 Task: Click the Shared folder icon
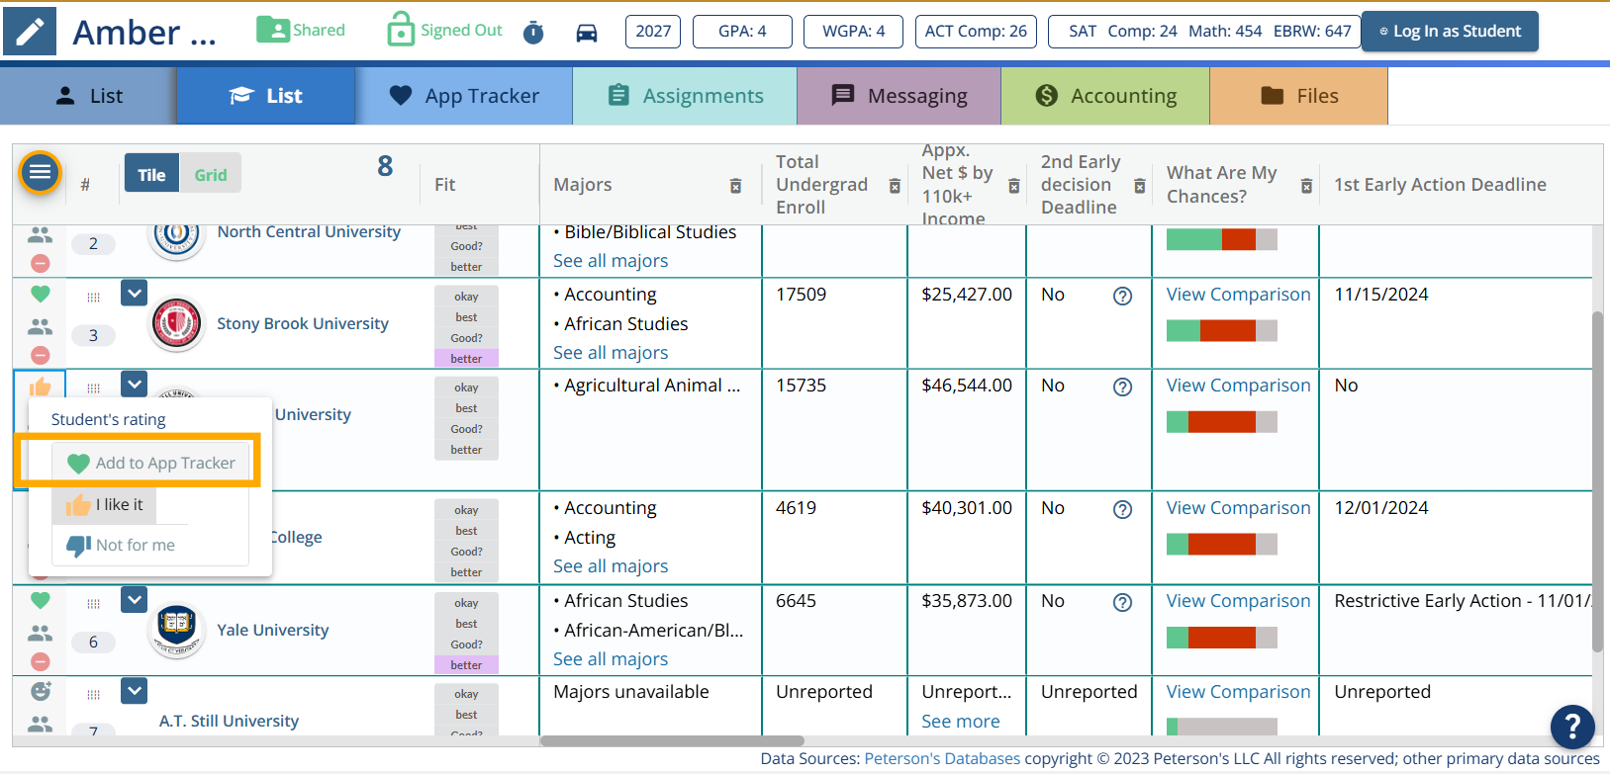[x=273, y=30]
